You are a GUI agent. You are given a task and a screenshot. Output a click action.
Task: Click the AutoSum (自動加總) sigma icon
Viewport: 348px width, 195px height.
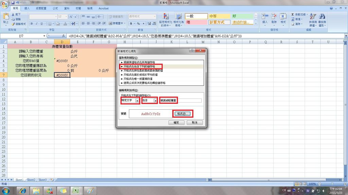tap(293, 14)
